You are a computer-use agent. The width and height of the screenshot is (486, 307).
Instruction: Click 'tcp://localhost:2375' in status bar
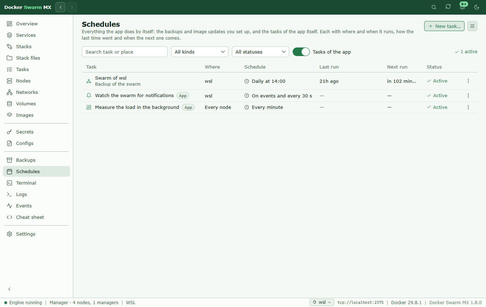pyautogui.click(x=361, y=302)
